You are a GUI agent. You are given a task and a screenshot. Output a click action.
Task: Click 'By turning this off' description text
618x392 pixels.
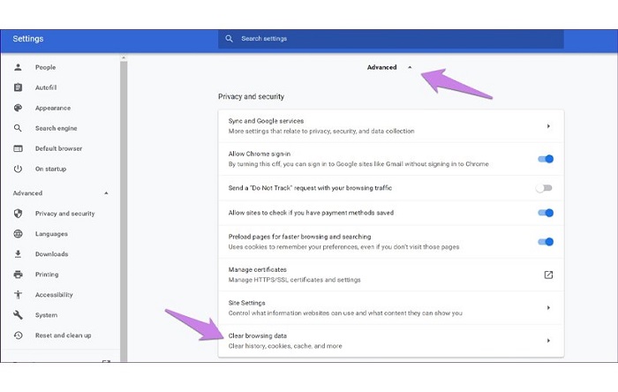pyautogui.click(x=358, y=164)
